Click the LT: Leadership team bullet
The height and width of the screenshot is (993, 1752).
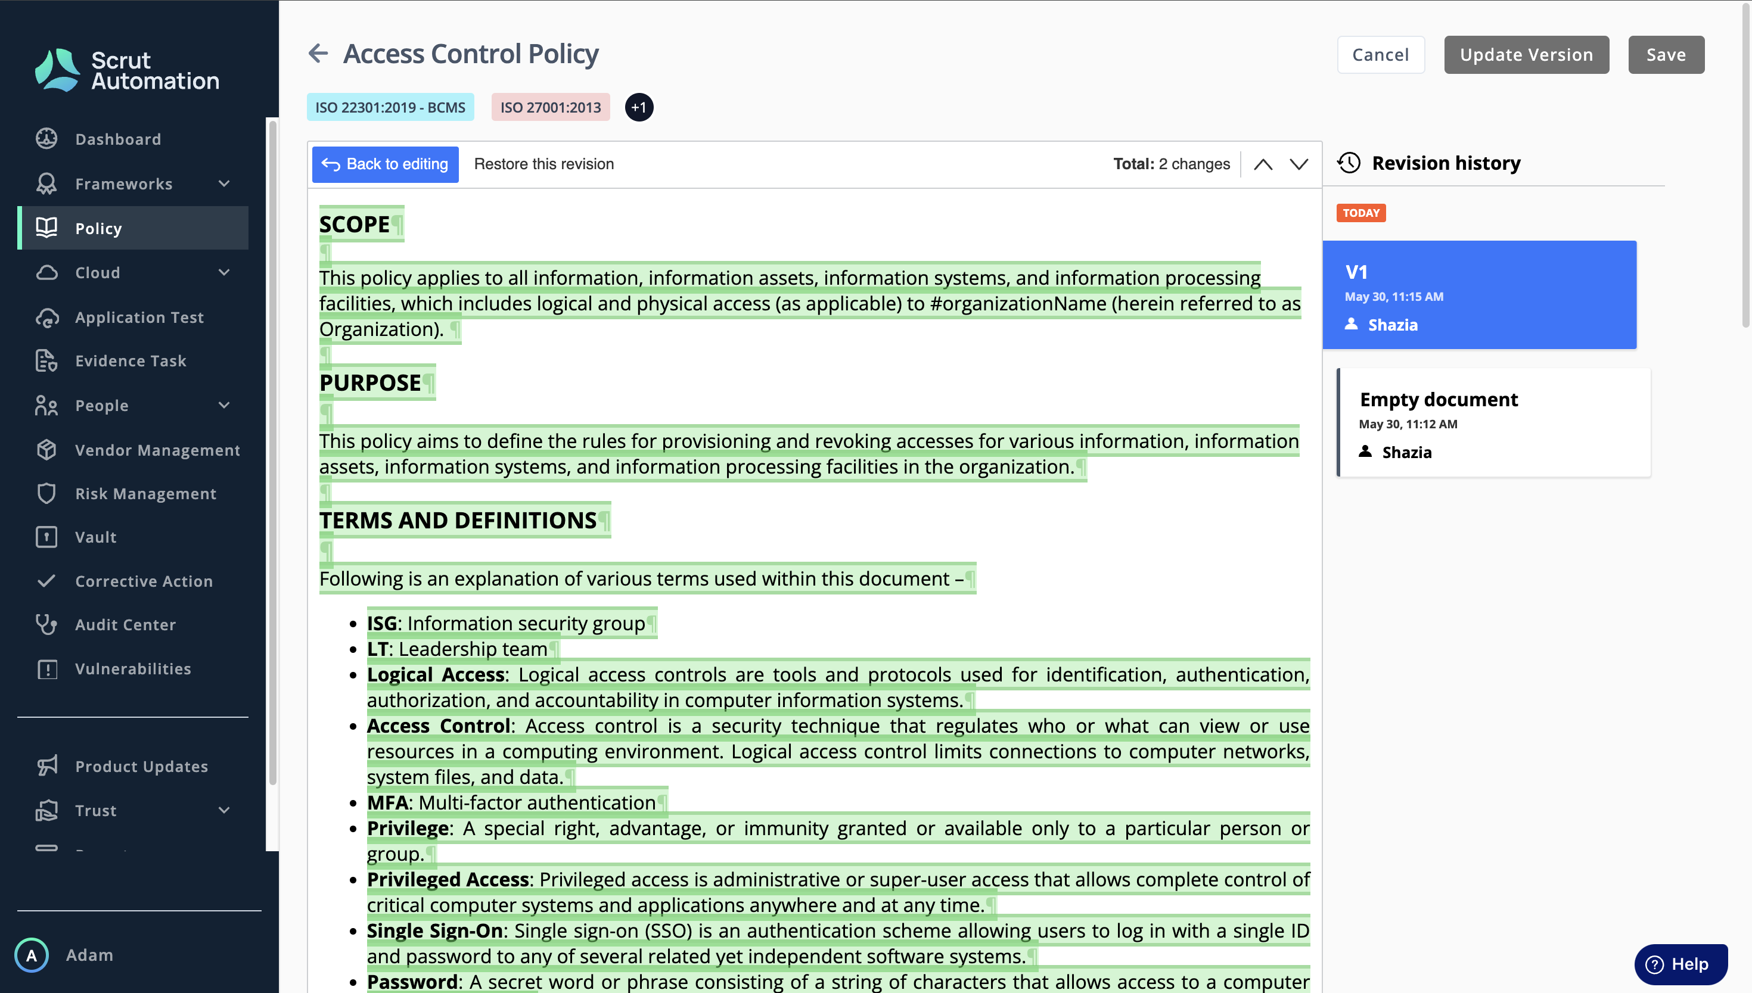[x=457, y=649]
